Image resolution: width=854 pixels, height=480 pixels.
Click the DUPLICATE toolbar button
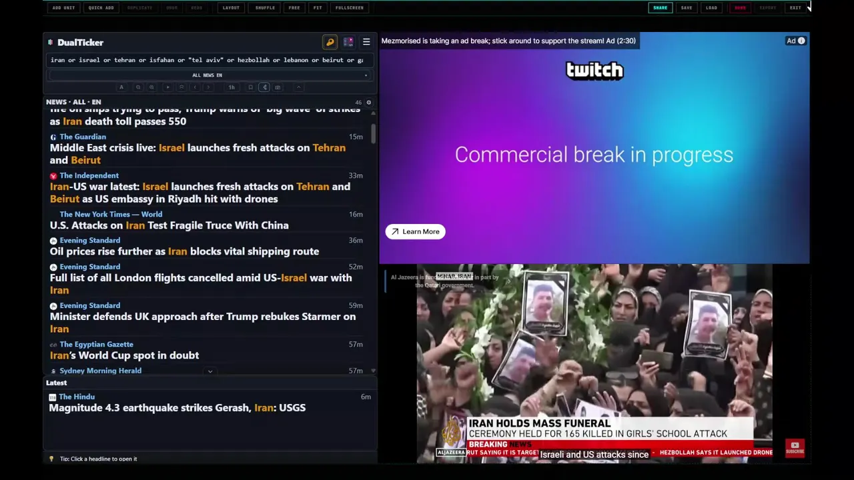139,8
